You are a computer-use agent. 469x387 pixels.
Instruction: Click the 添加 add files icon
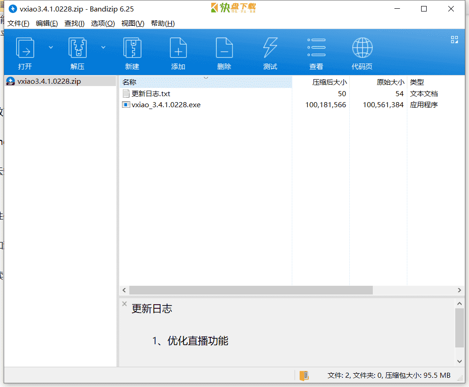coord(178,47)
